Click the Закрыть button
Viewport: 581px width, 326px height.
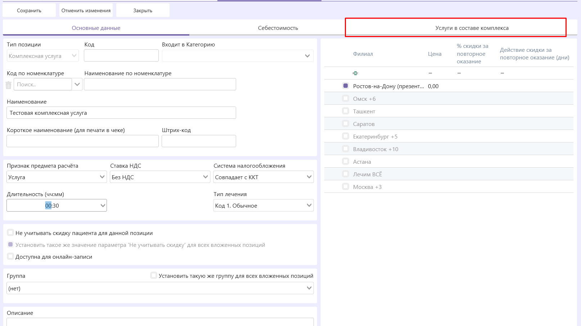143,10
